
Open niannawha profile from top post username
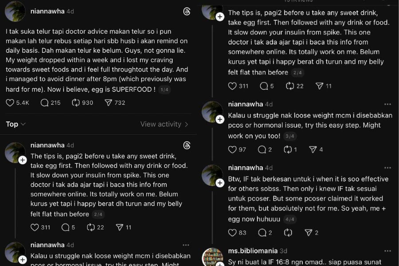47,12
